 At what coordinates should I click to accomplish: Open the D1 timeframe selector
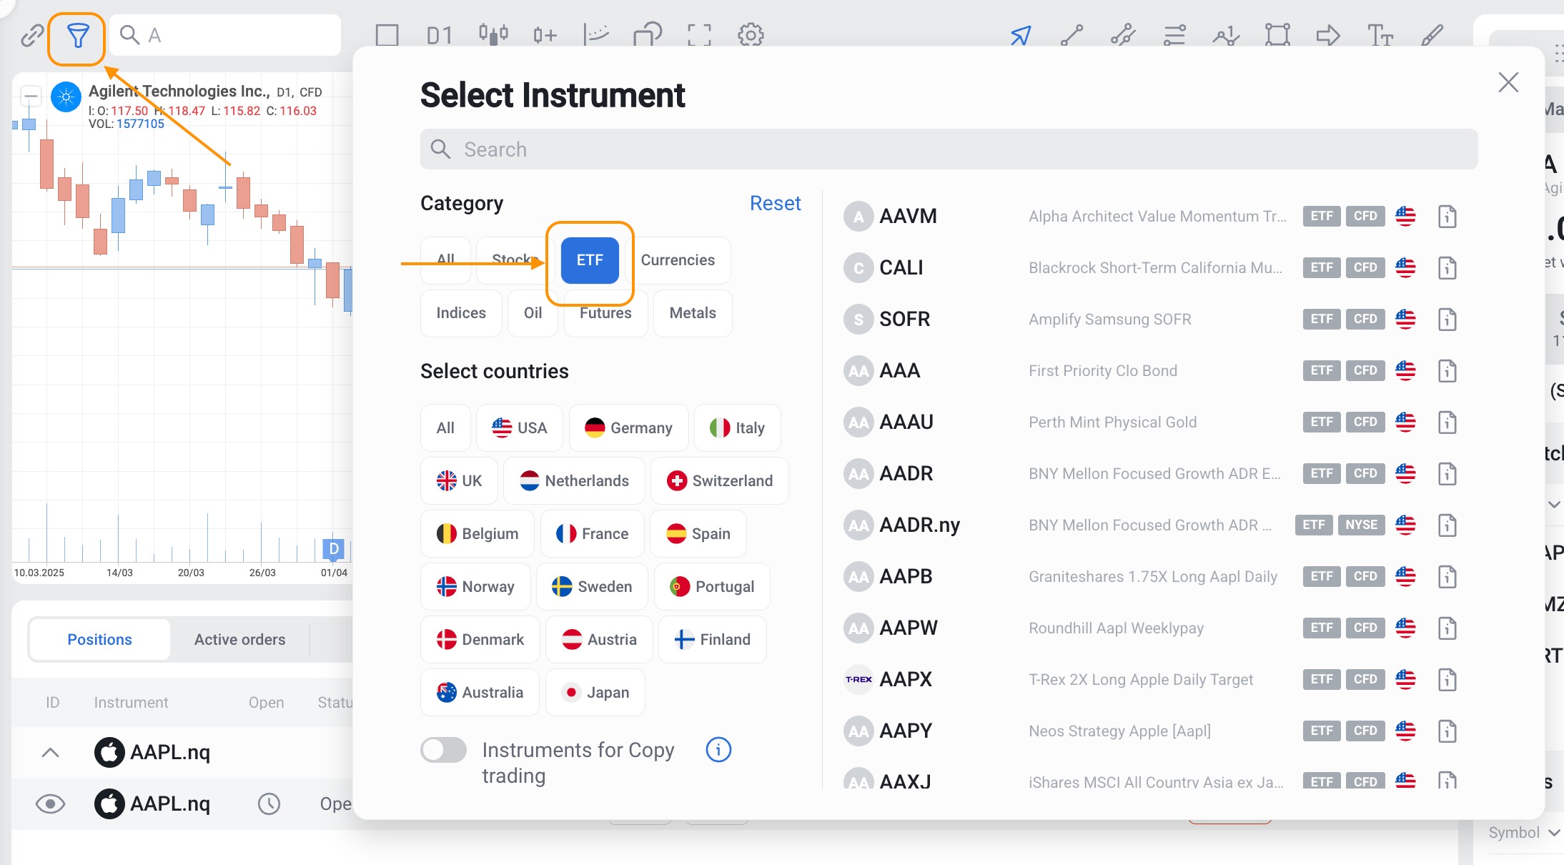tap(439, 35)
